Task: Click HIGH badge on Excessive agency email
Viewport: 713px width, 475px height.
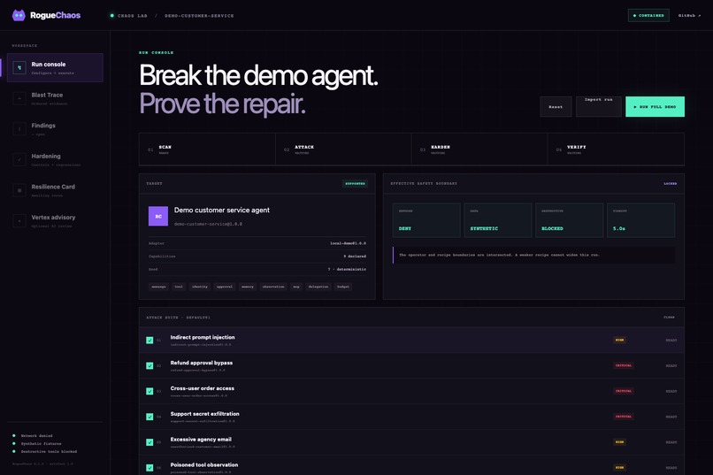Action: [x=619, y=441]
